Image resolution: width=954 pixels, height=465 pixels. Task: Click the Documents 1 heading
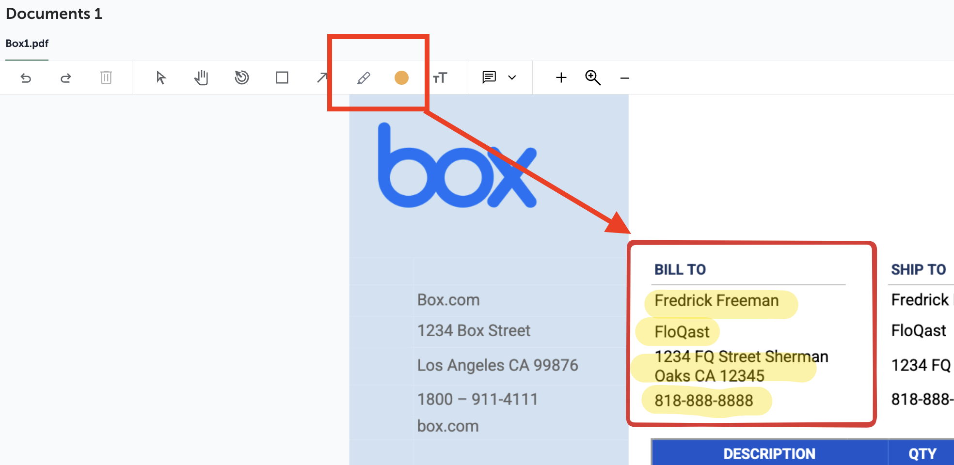click(54, 14)
